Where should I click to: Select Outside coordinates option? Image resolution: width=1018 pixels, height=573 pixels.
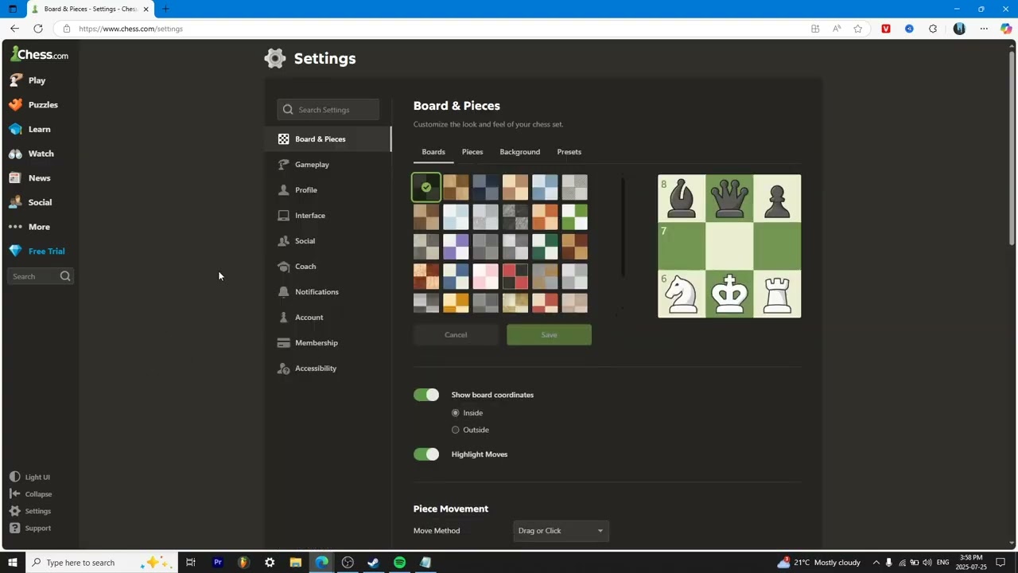[456, 430]
